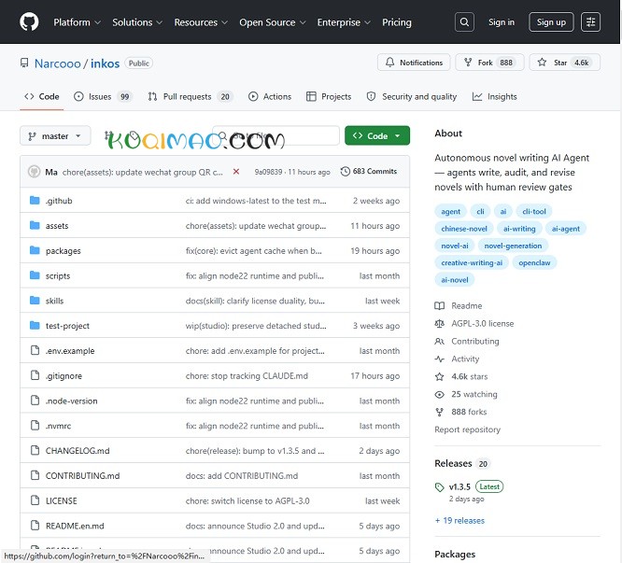Click the app menu icon beside Sign up
This screenshot has width=622, height=563.
pyautogui.click(x=590, y=22)
